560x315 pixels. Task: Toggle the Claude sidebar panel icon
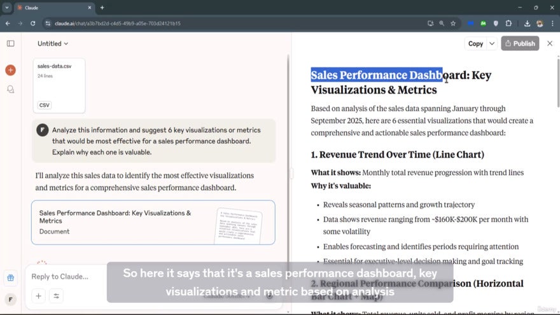(10, 43)
